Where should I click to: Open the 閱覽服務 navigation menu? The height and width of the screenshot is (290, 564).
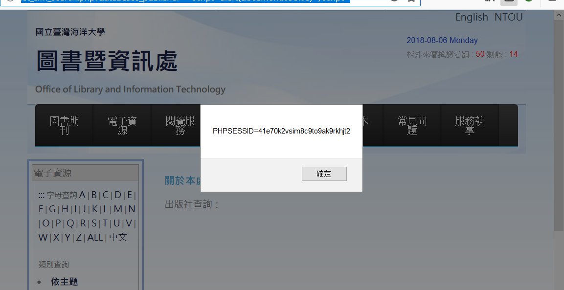point(180,126)
